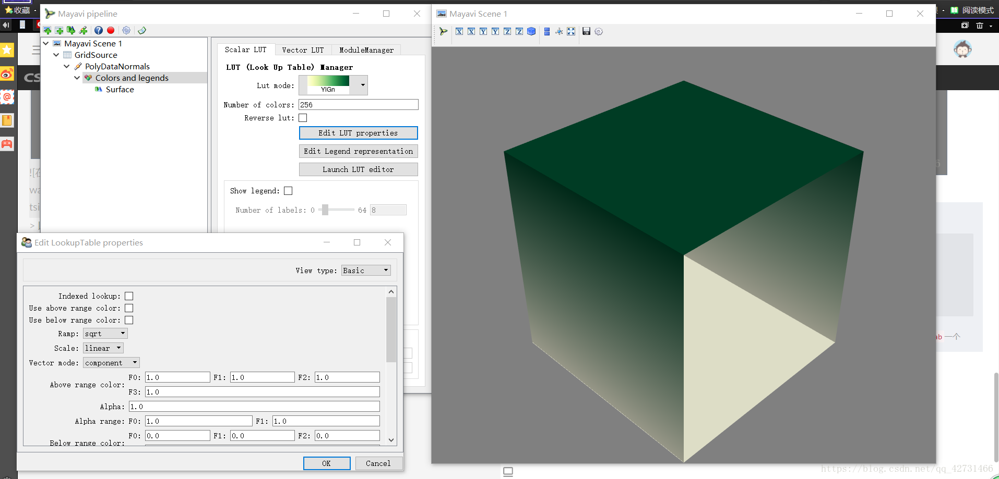Image resolution: width=999 pixels, height=479 pixels.
Task: Enable Show legend checkbox
Action: [x=288, y=191]
